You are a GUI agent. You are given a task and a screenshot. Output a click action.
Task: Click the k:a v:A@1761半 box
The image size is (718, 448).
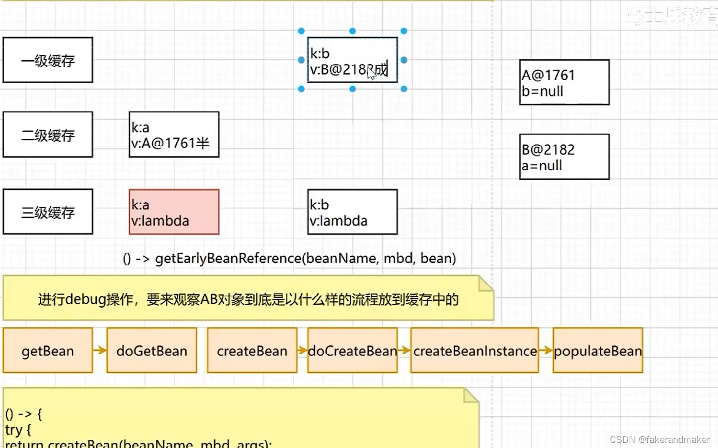click(174, 134)
